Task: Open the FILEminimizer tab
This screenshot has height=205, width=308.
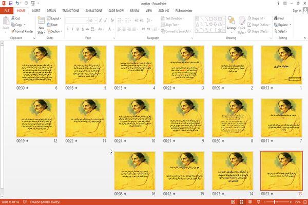Action: pos(184,11)
